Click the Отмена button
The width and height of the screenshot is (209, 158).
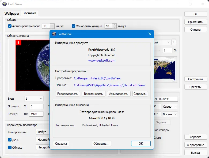(x=196, y=30)
